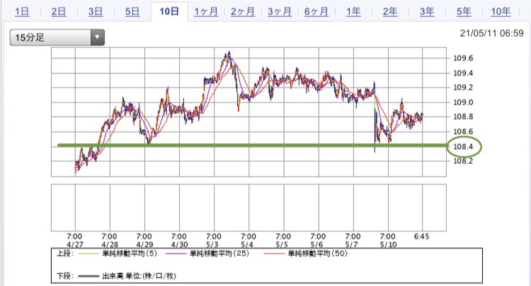Switch to the 3日 chart range
This screenshot has width=531, height=286.
point(96,12)
